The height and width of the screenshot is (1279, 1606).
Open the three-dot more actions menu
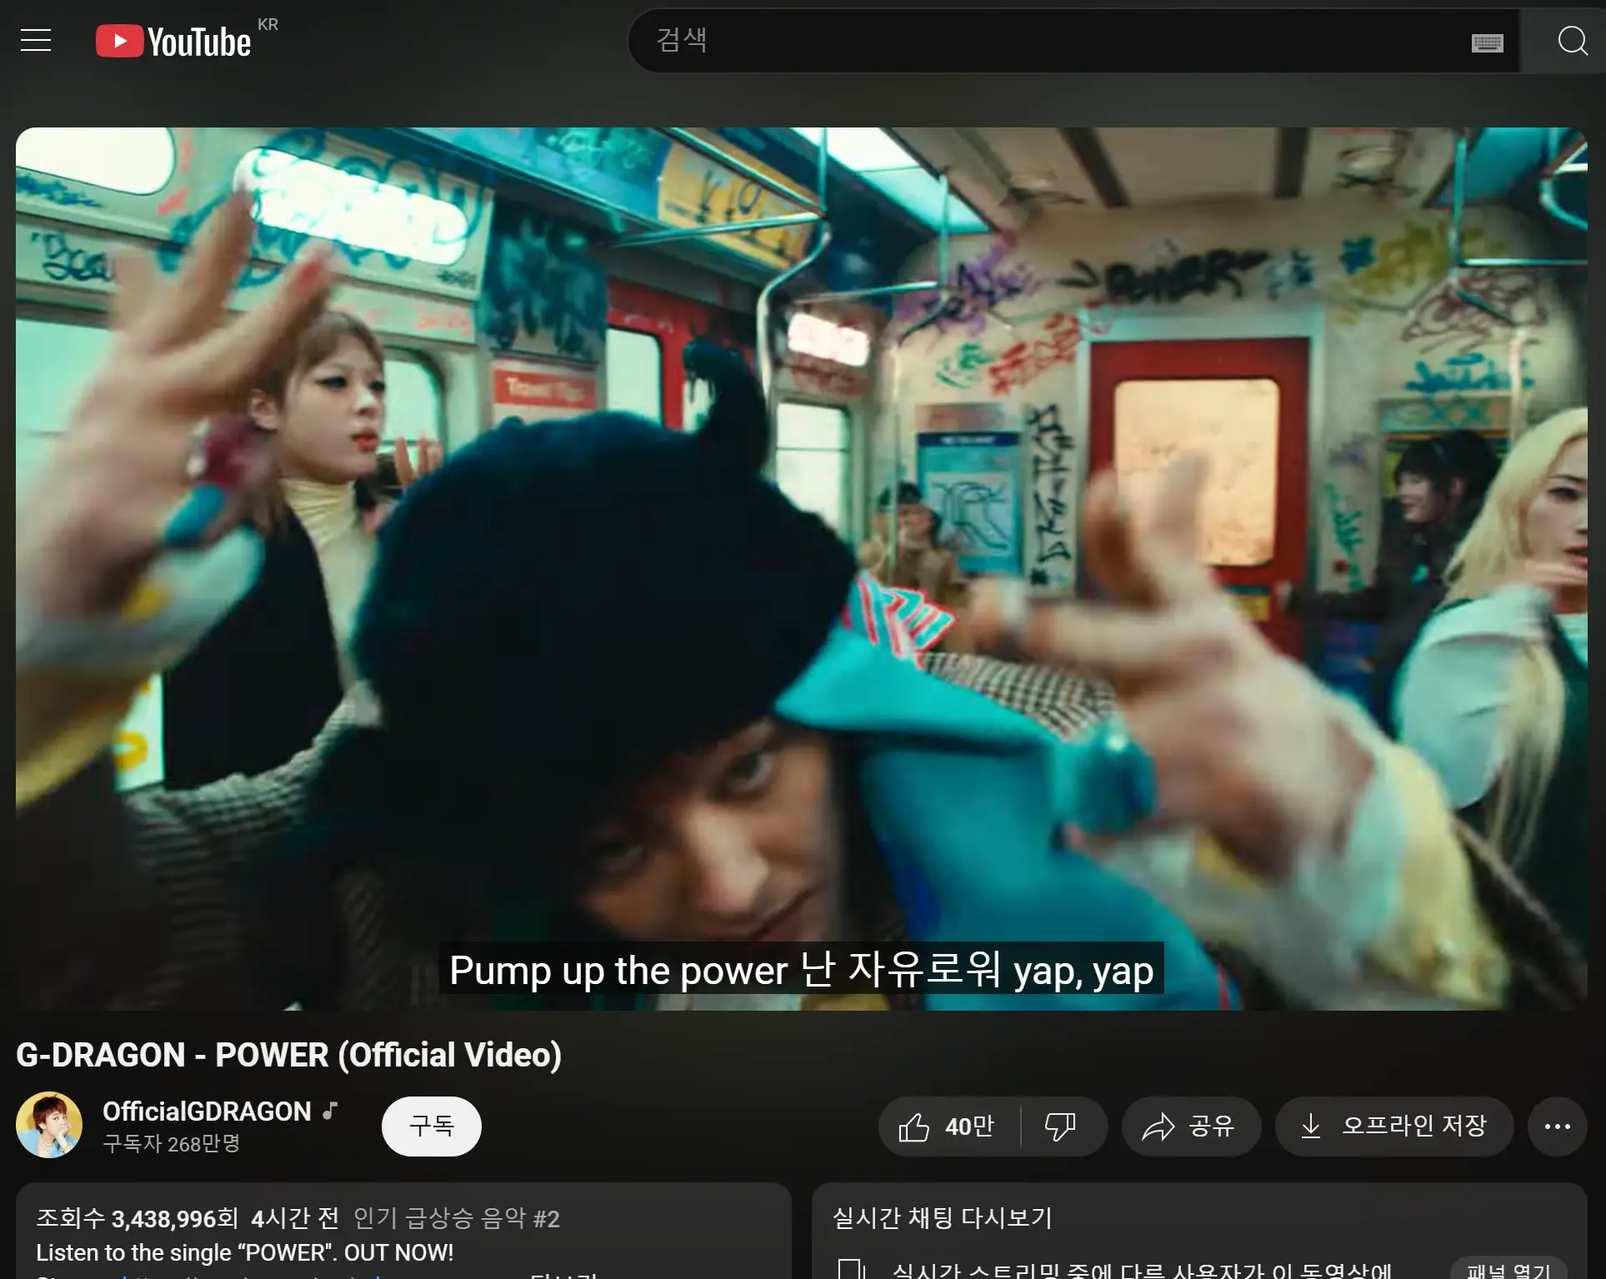pos(1557,1127)
